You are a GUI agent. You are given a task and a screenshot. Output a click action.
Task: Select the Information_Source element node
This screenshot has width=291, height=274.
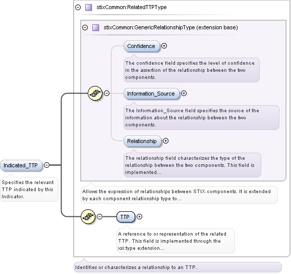(x=151, y=94)
